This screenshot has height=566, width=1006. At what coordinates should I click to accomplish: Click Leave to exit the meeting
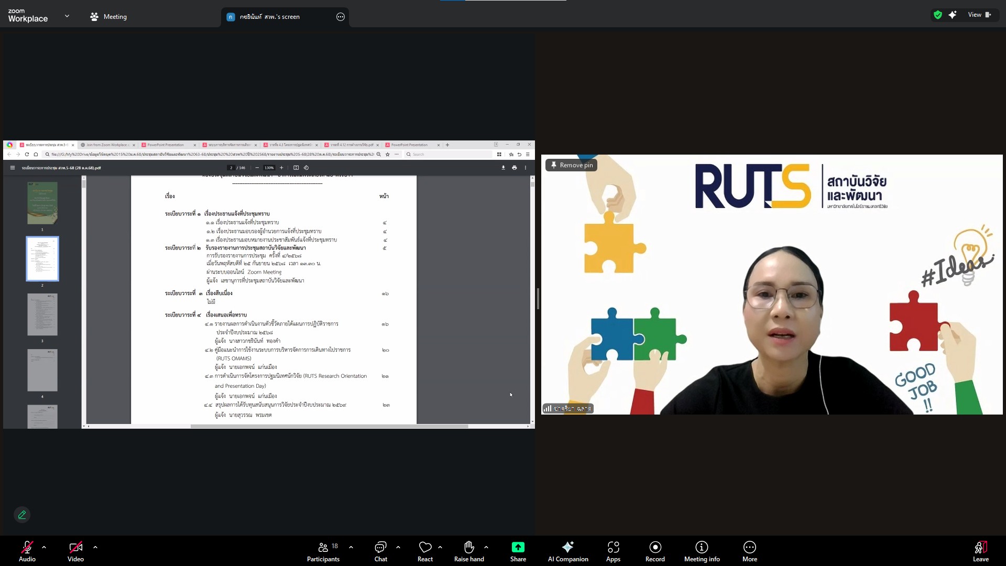tap(980, 551)
